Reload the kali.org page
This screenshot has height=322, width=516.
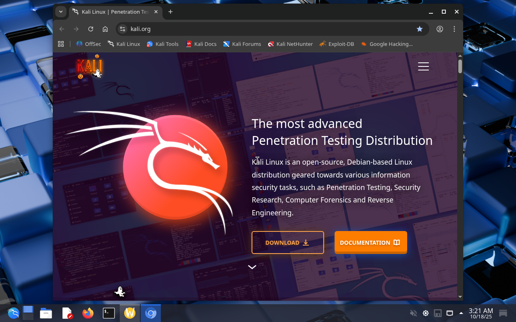click(x=91, y=29)
